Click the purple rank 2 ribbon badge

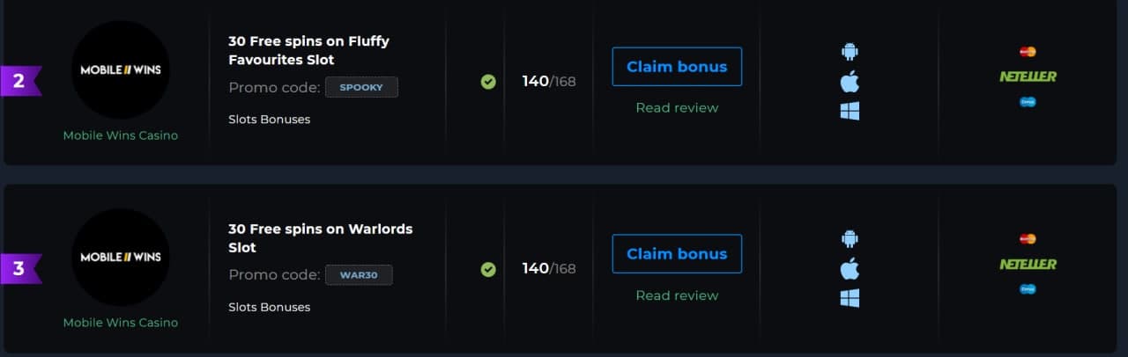point(21,81)
